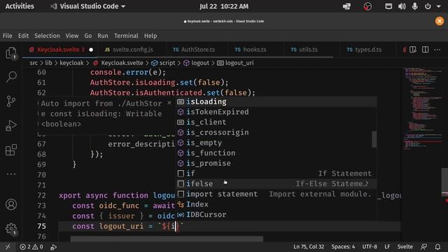Click the lib breadcrumb
This screenshot has height=252, width=448.
click(x=48, y=63)
